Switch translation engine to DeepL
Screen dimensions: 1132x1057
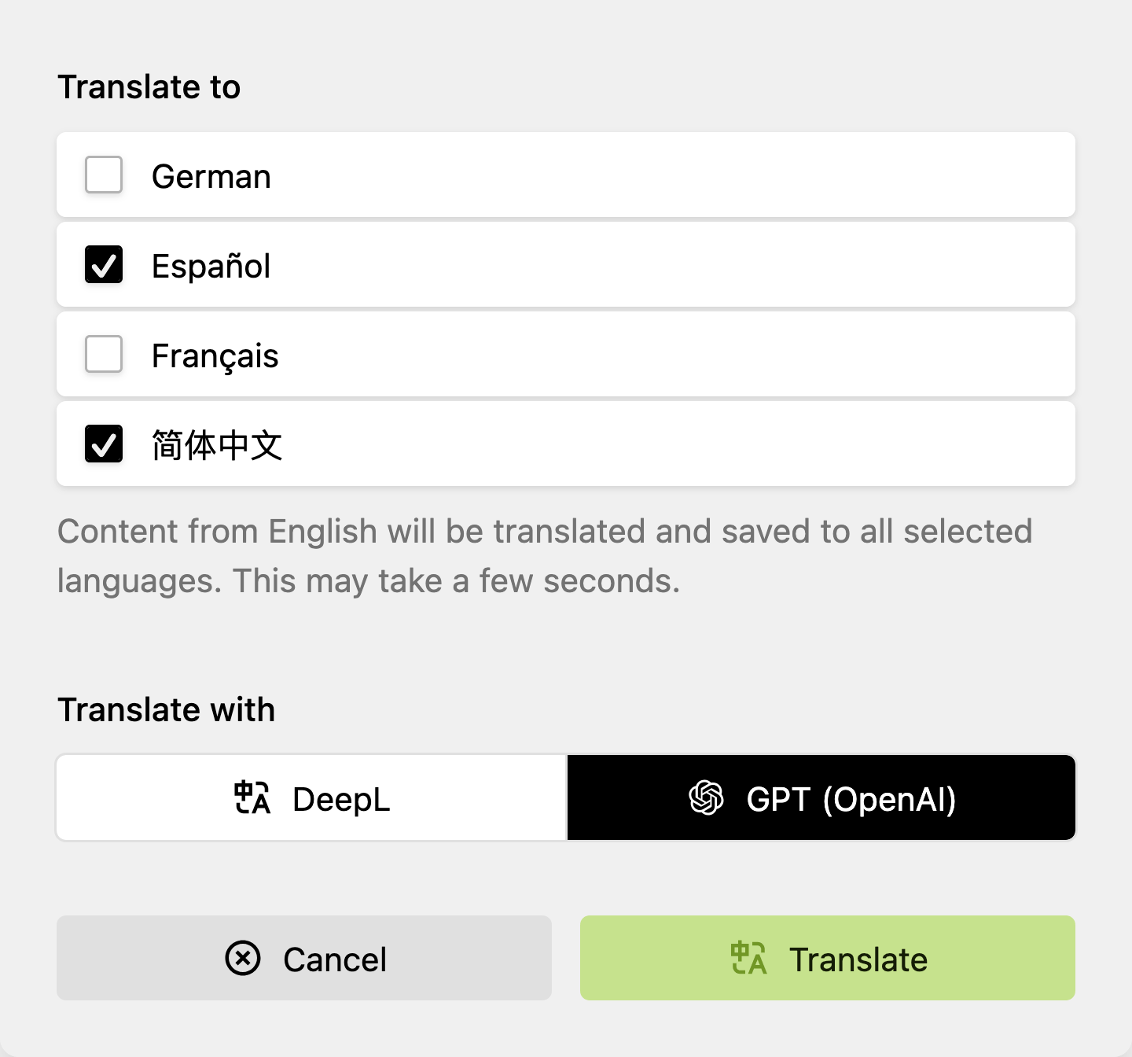coord(311,797)
